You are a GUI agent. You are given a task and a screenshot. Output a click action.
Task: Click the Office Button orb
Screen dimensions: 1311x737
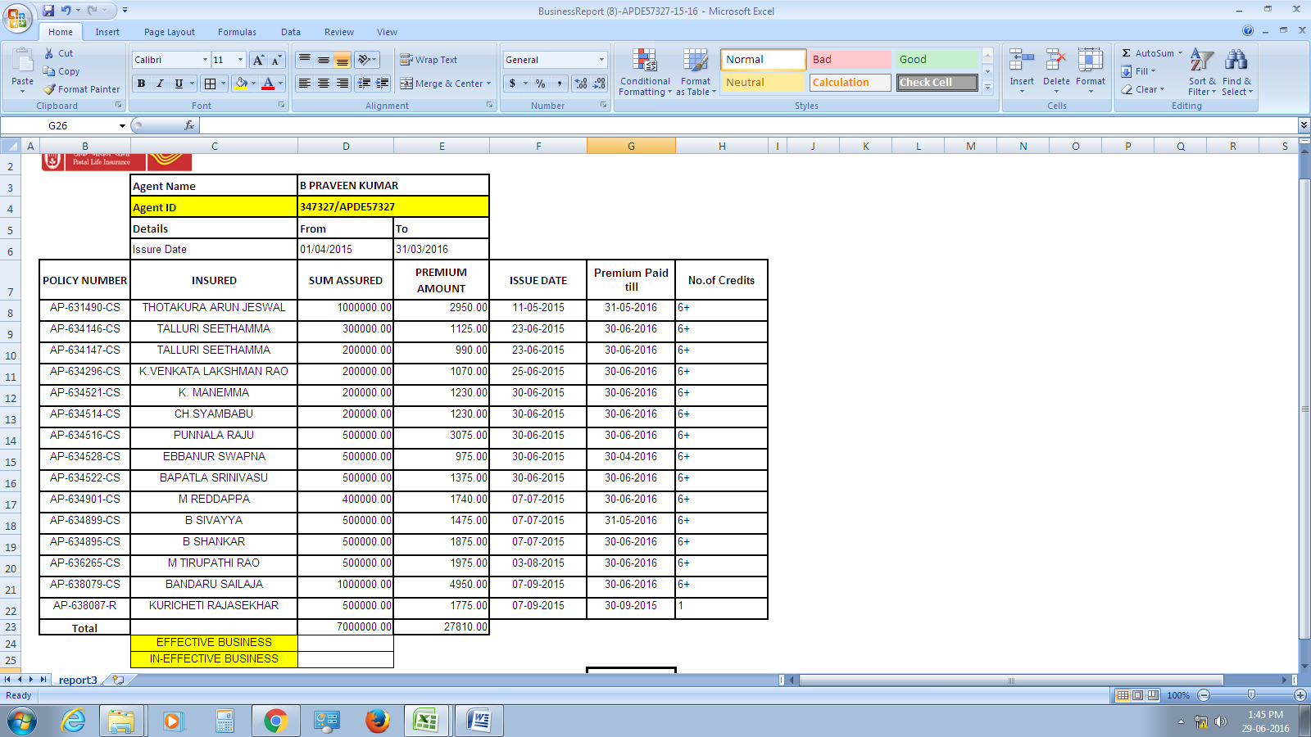[17, 18]
